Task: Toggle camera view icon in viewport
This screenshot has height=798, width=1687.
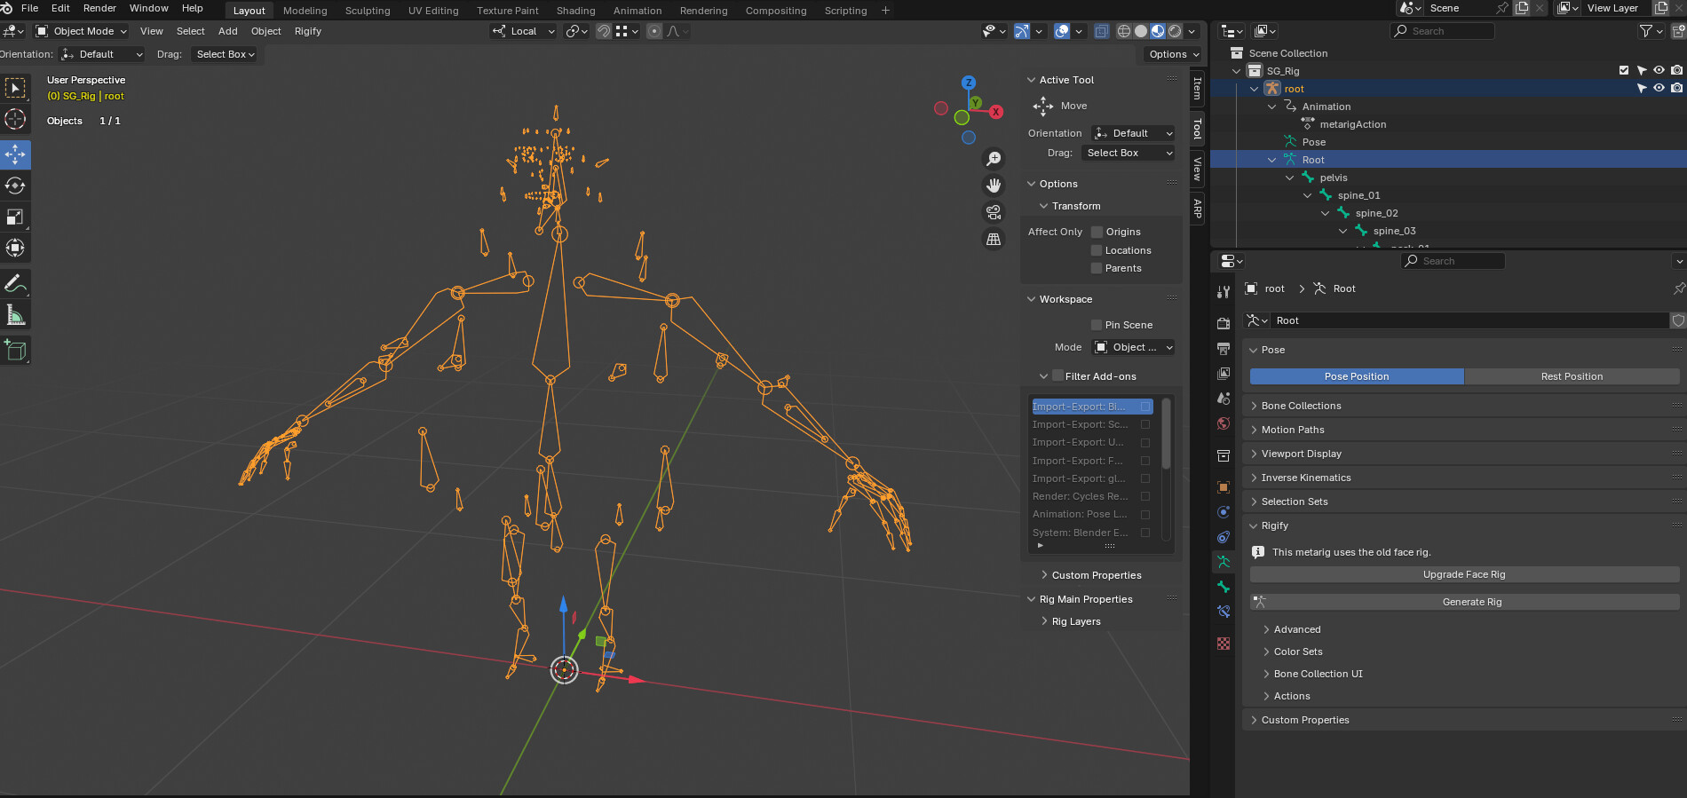Action: [994, 212]
